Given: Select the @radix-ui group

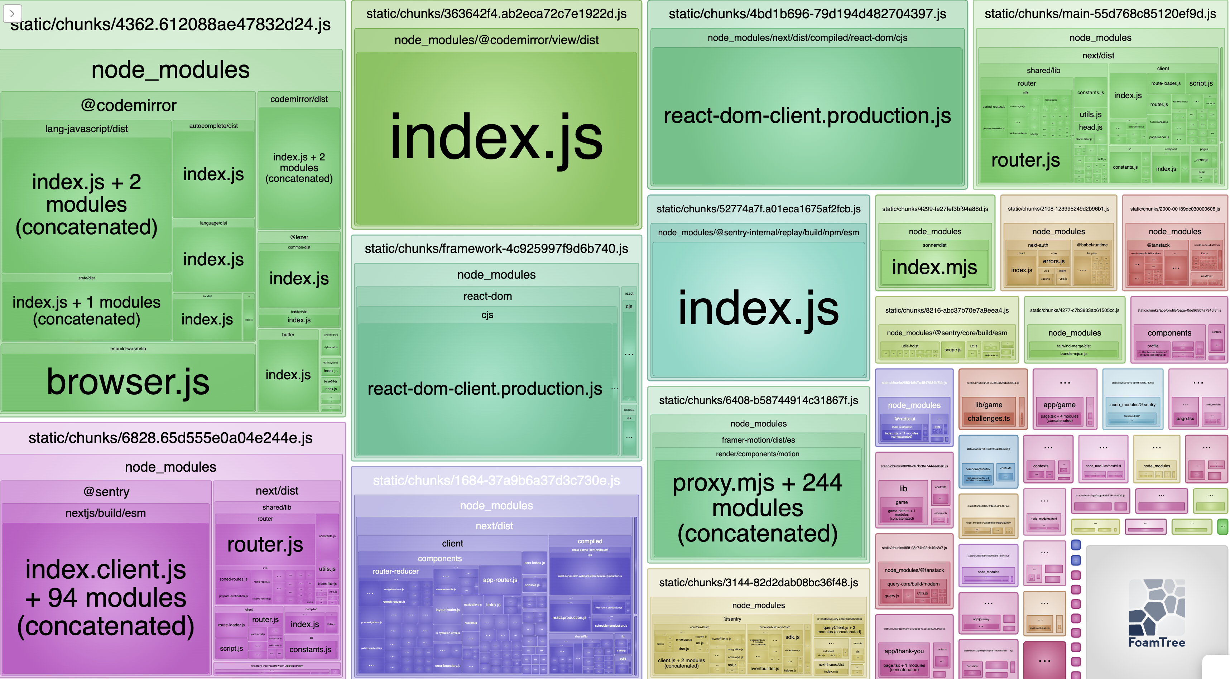Looking at the screenshot, I should [904, 419].
